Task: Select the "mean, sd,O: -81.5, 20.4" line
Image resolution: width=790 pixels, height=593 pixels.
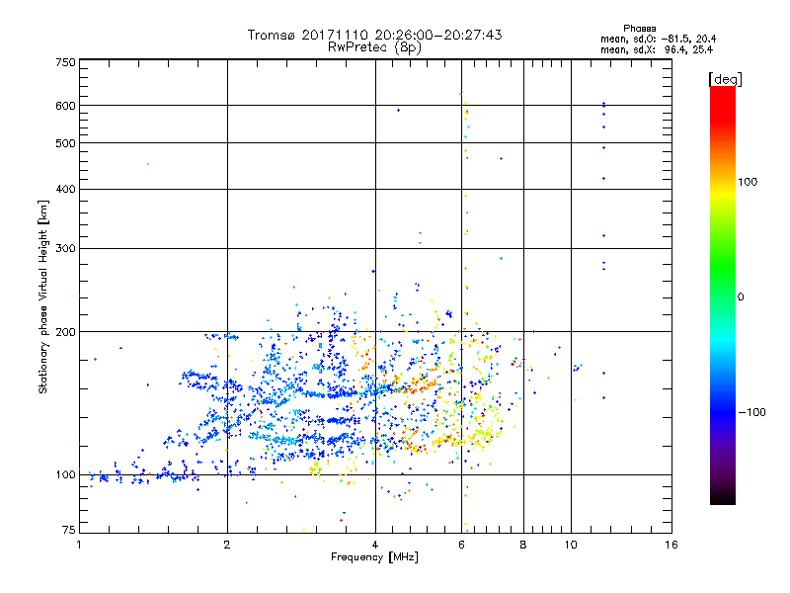Action: click(658, 39)
